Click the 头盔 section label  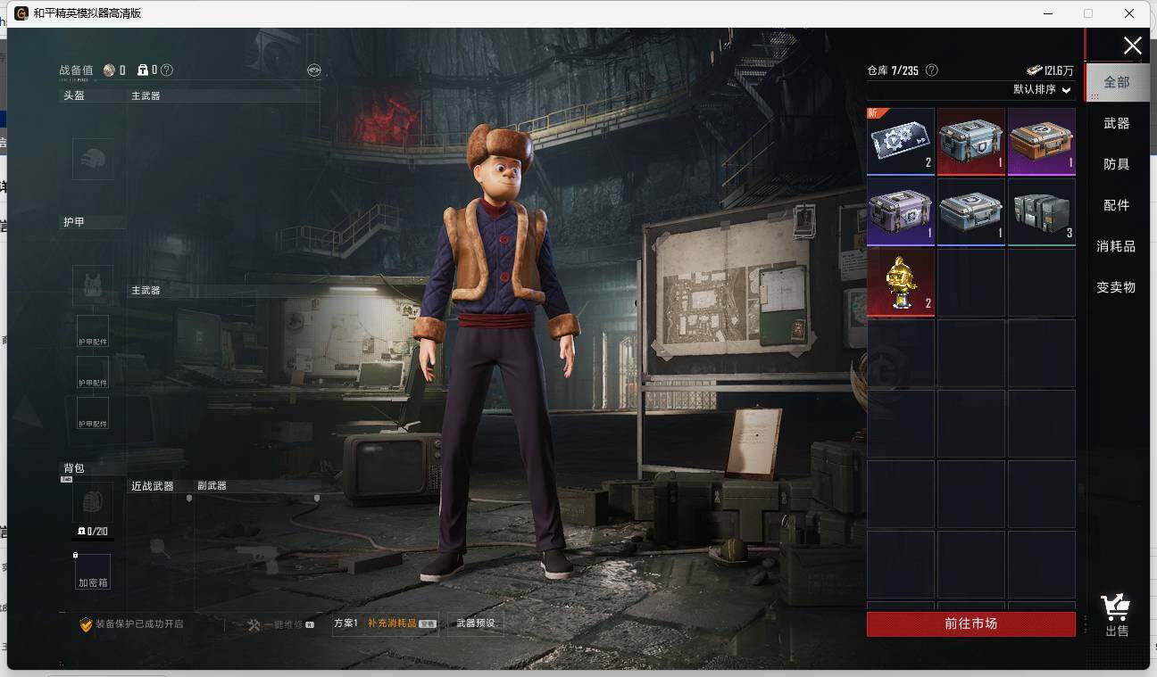coord(74,95)
